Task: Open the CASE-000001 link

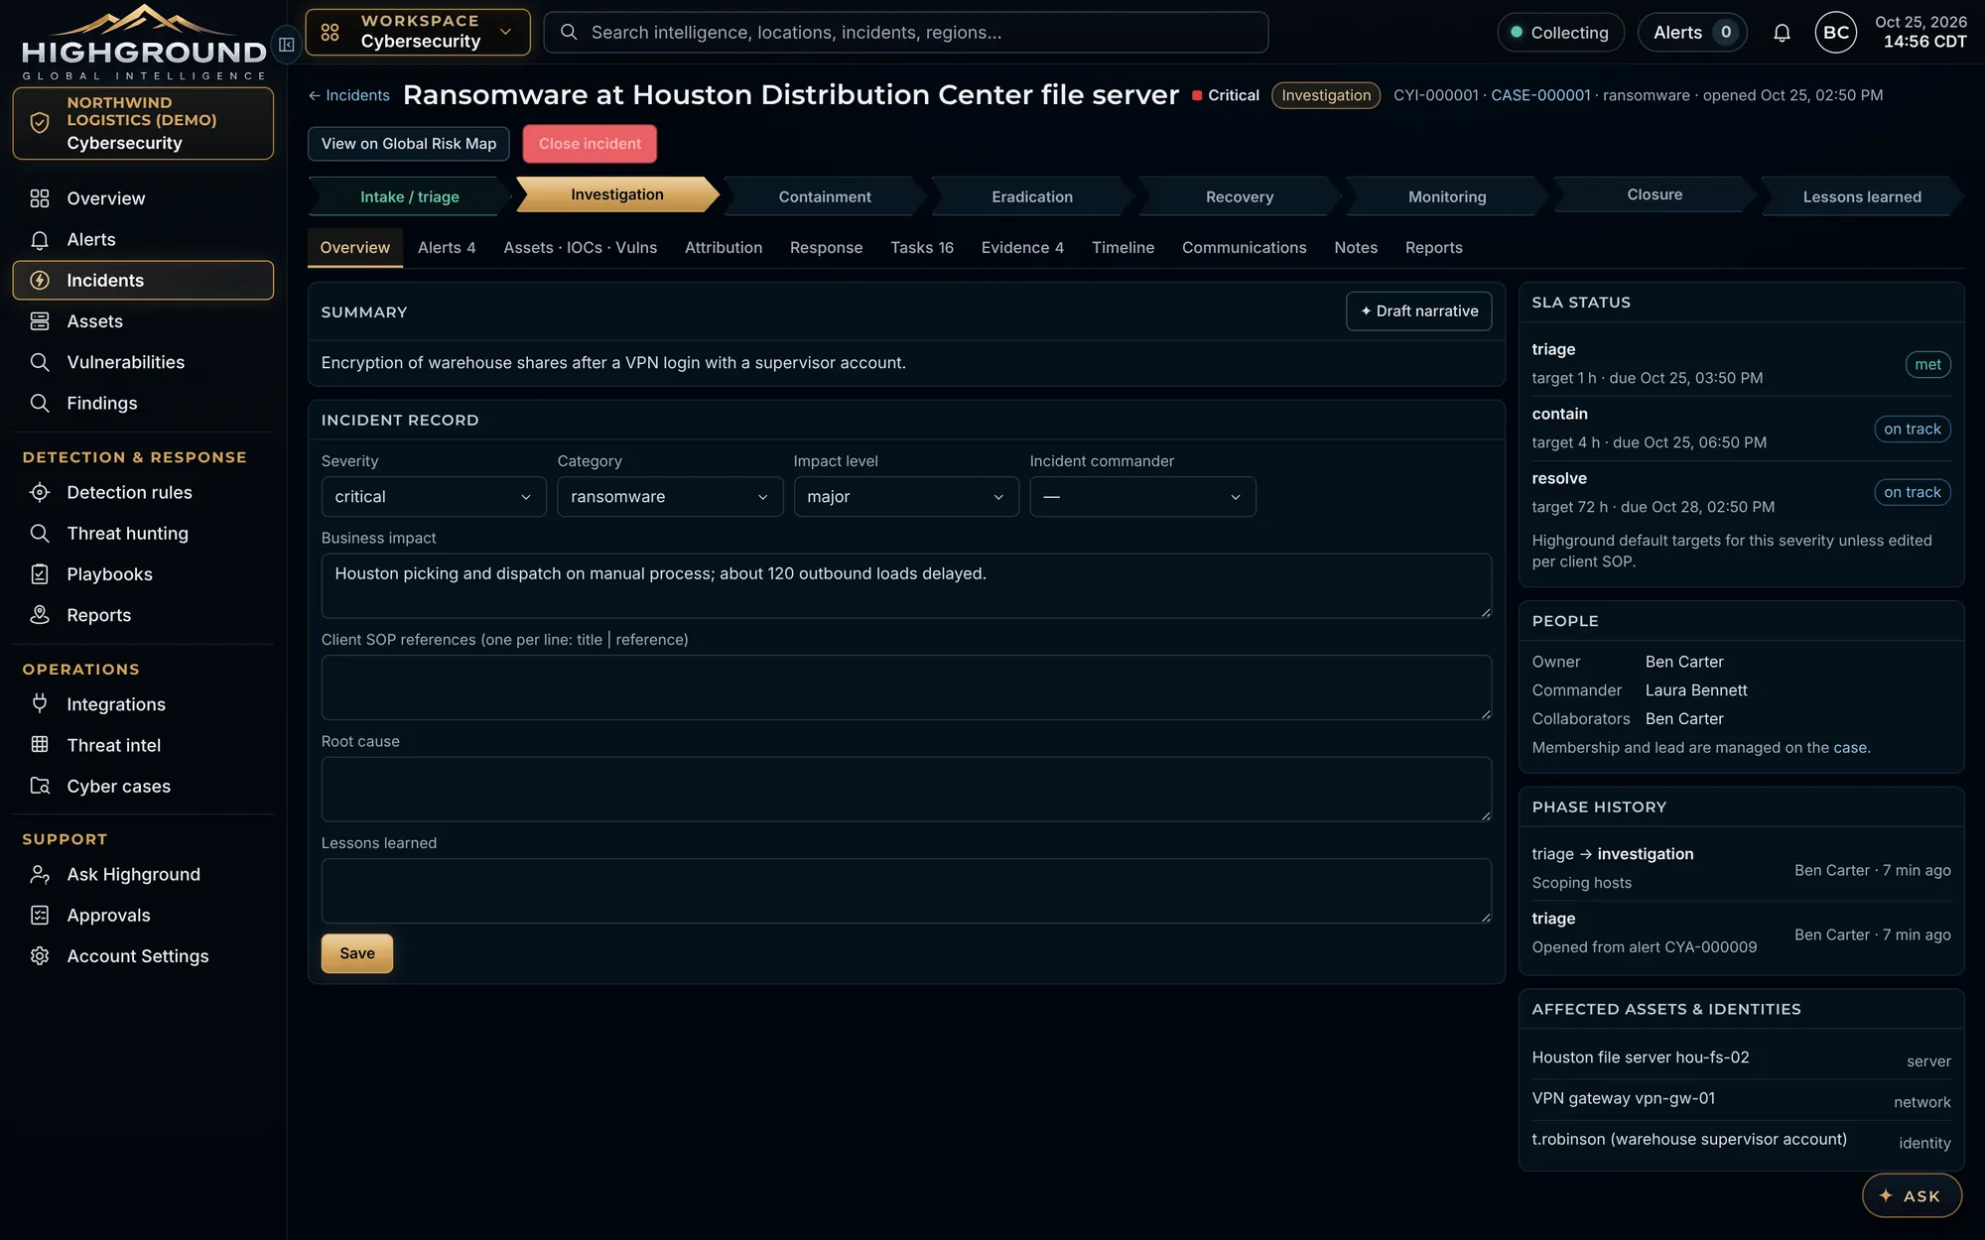Action: click(1540, 95)
